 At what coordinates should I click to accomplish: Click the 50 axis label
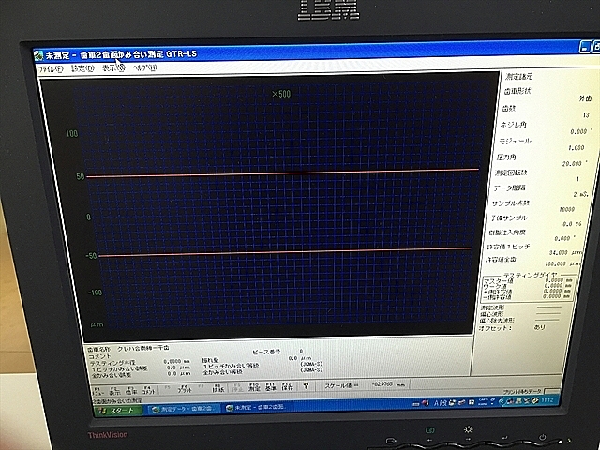80,177
